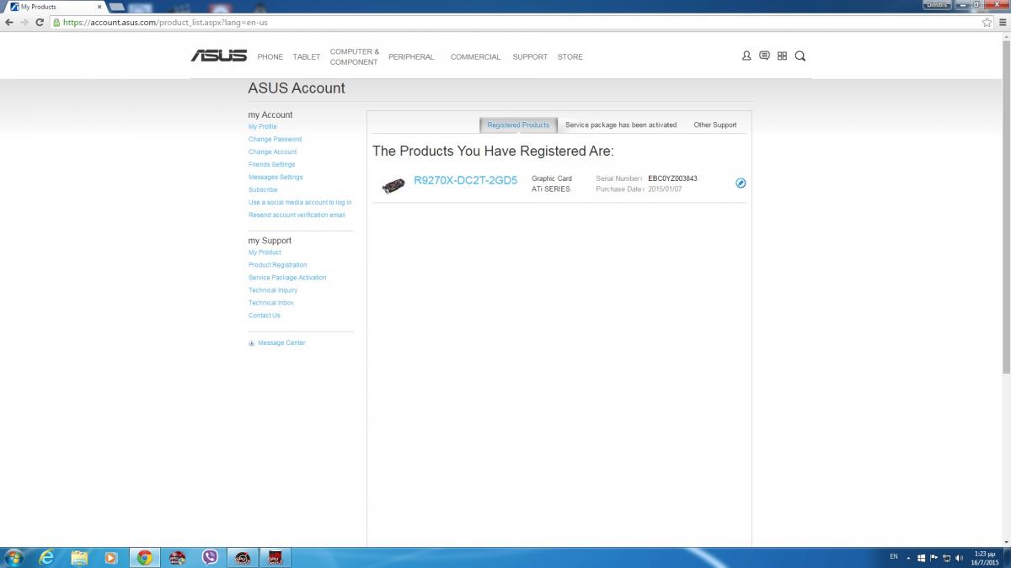Click the Message Center plus icon

coord(251,343)
